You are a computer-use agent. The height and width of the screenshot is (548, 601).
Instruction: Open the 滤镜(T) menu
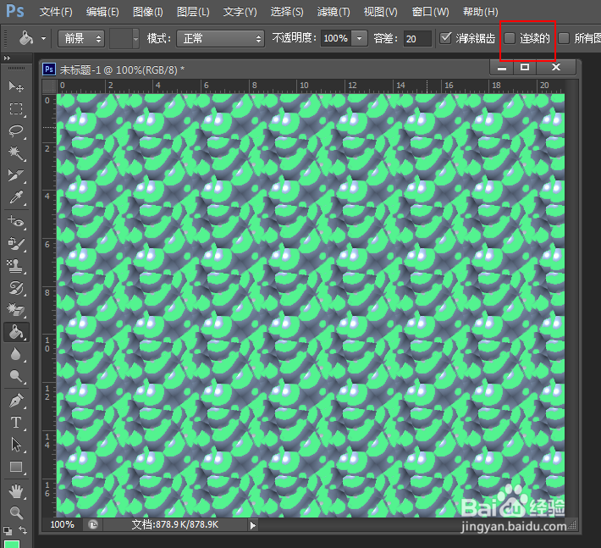334,12
